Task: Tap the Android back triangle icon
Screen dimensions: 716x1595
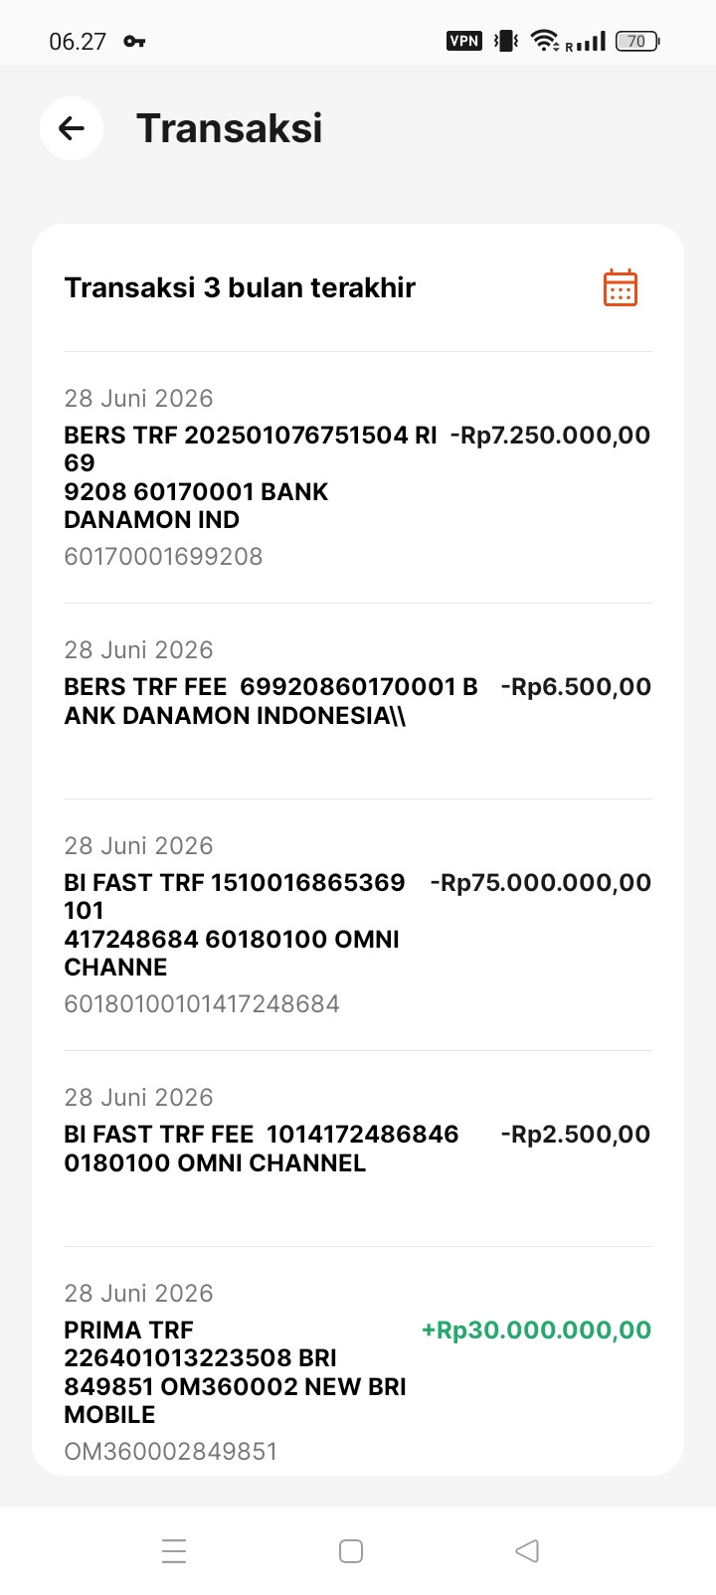Action: [527, 1551]
